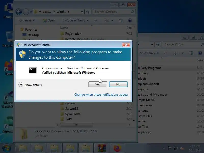Select the User Tiles folder
Viewport: 204px width, 153px height.
[x=143, y=127]
